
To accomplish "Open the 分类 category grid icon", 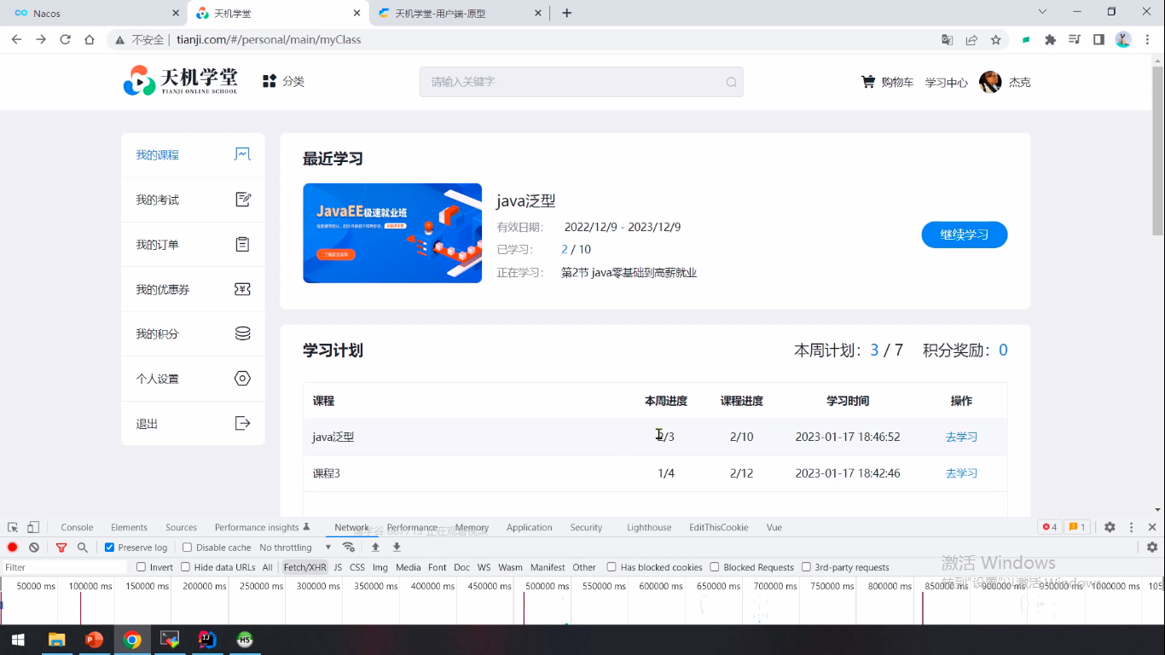I will coord(270,81).
